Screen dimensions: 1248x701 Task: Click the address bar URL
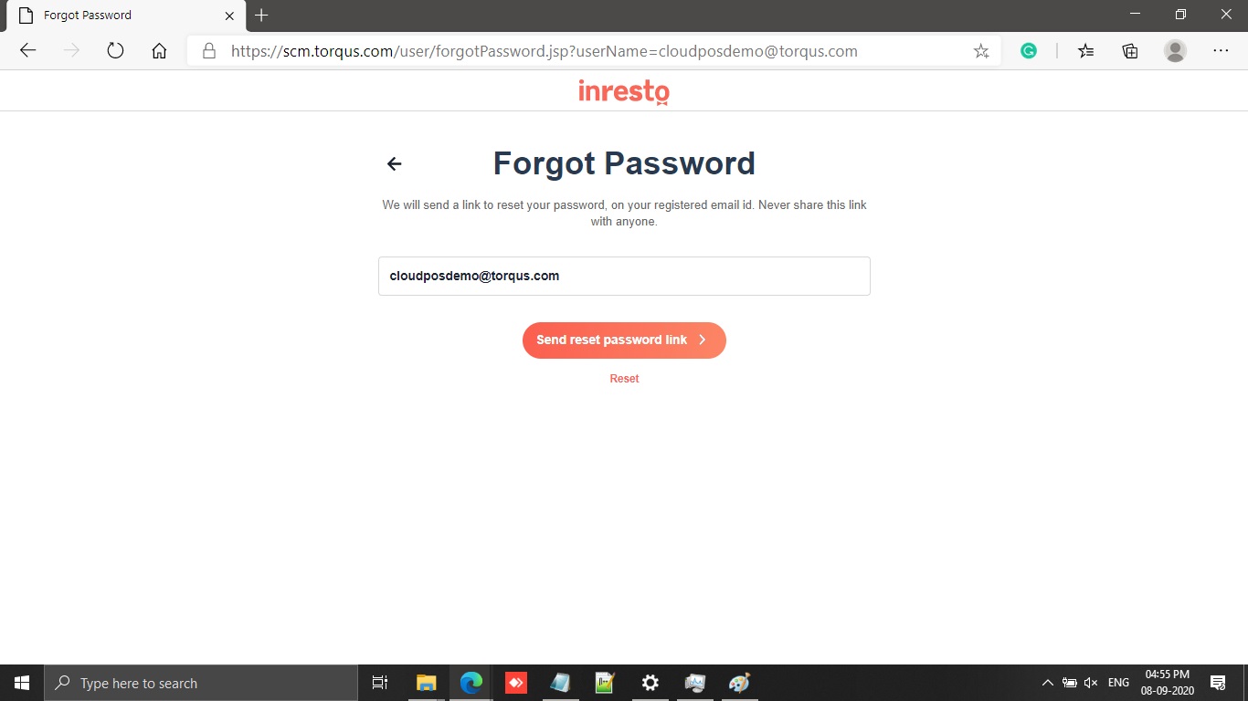click(545, 51)
